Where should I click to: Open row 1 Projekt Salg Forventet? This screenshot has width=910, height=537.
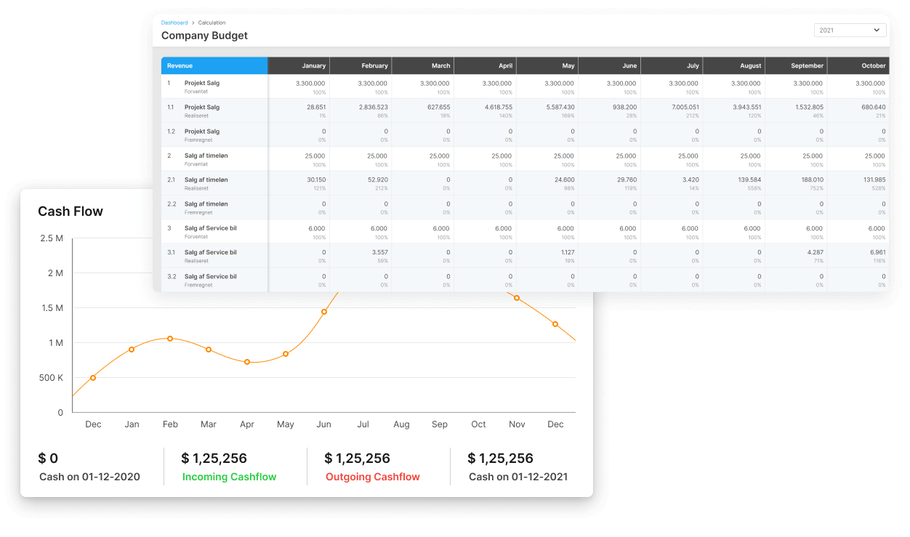pos(202,86)
